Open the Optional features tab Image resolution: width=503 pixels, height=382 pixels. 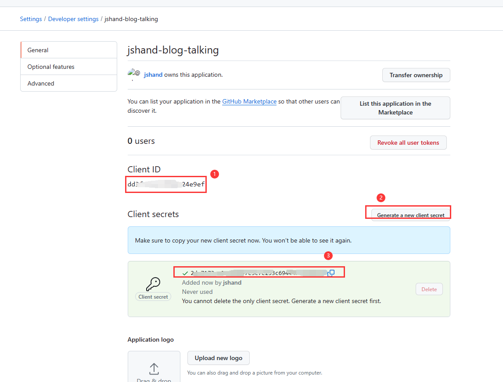click(x=68, y=67)
